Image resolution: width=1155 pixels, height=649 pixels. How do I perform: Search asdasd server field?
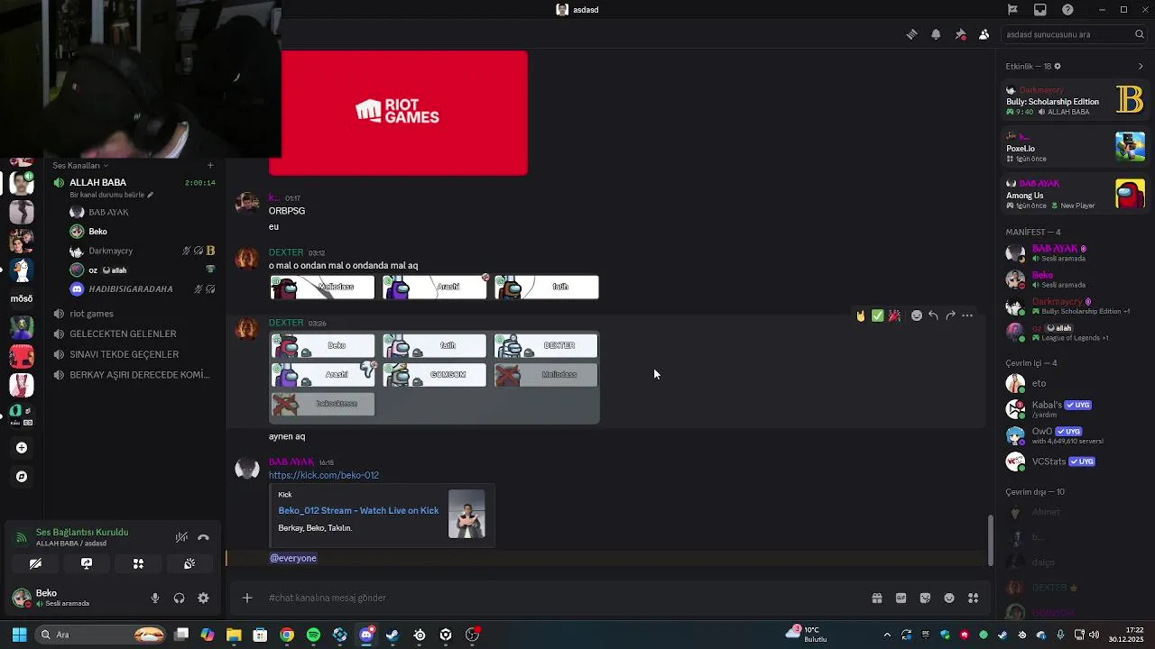pos(1075,34)
